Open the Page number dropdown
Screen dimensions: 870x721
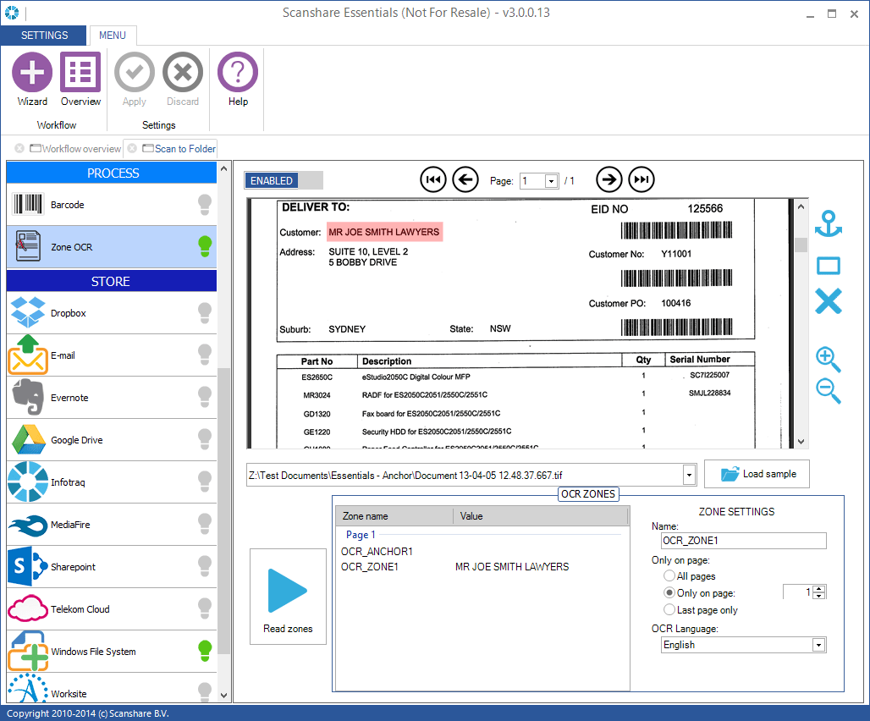pos(551,181)
